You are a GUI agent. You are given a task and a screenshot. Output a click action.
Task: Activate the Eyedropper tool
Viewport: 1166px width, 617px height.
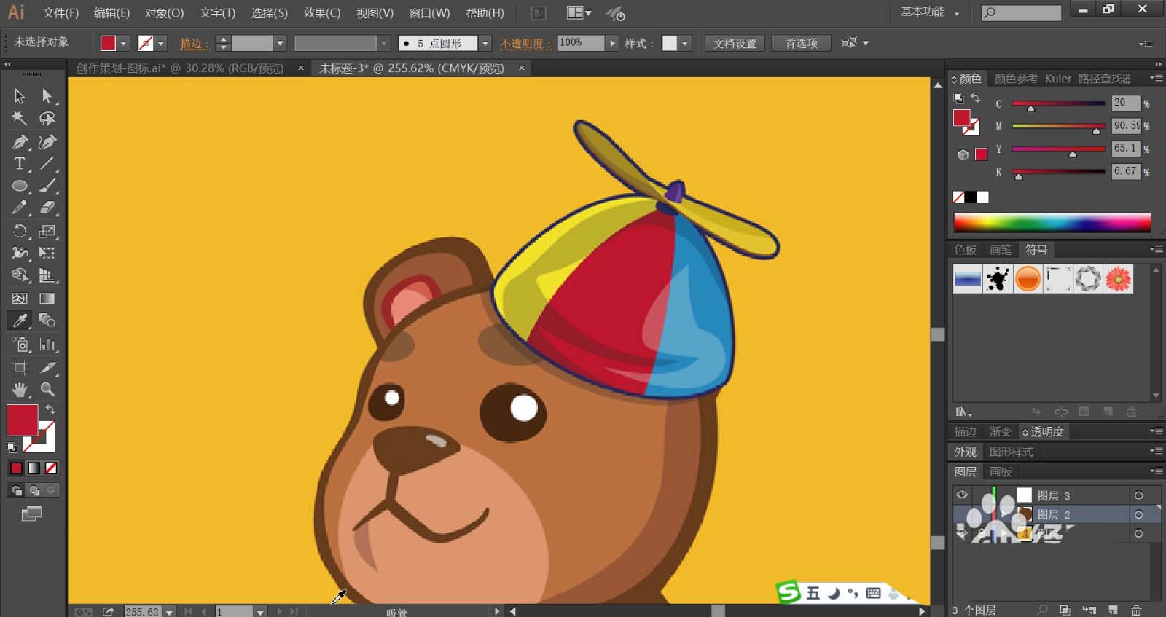(x=20, y=321)
